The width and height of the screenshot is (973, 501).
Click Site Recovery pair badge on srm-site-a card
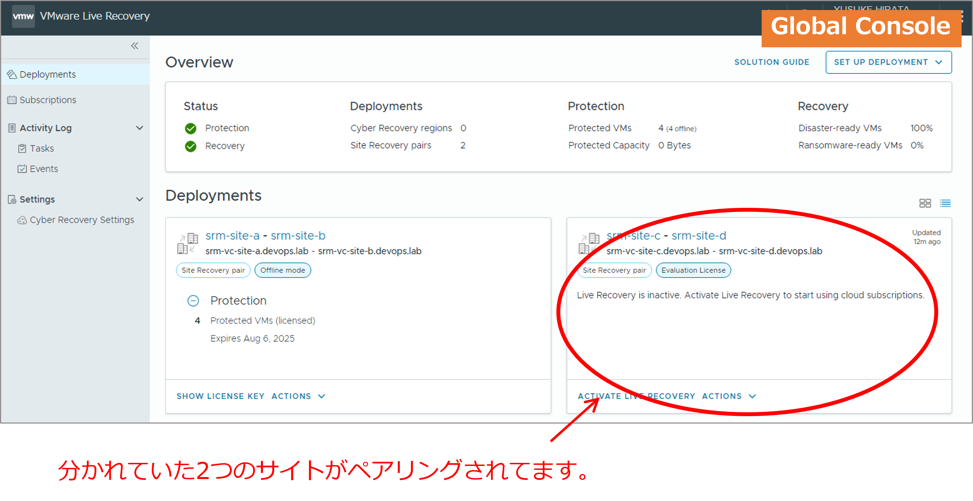click(213, 270)
